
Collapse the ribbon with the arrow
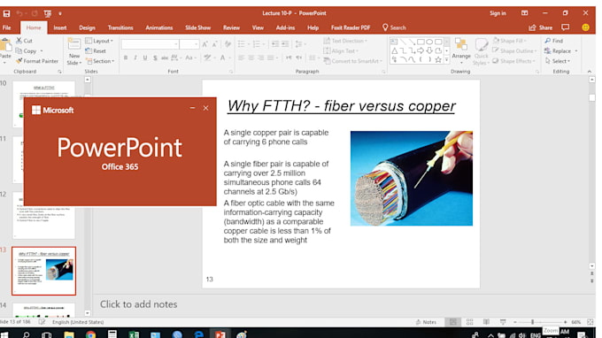point(590,72)
